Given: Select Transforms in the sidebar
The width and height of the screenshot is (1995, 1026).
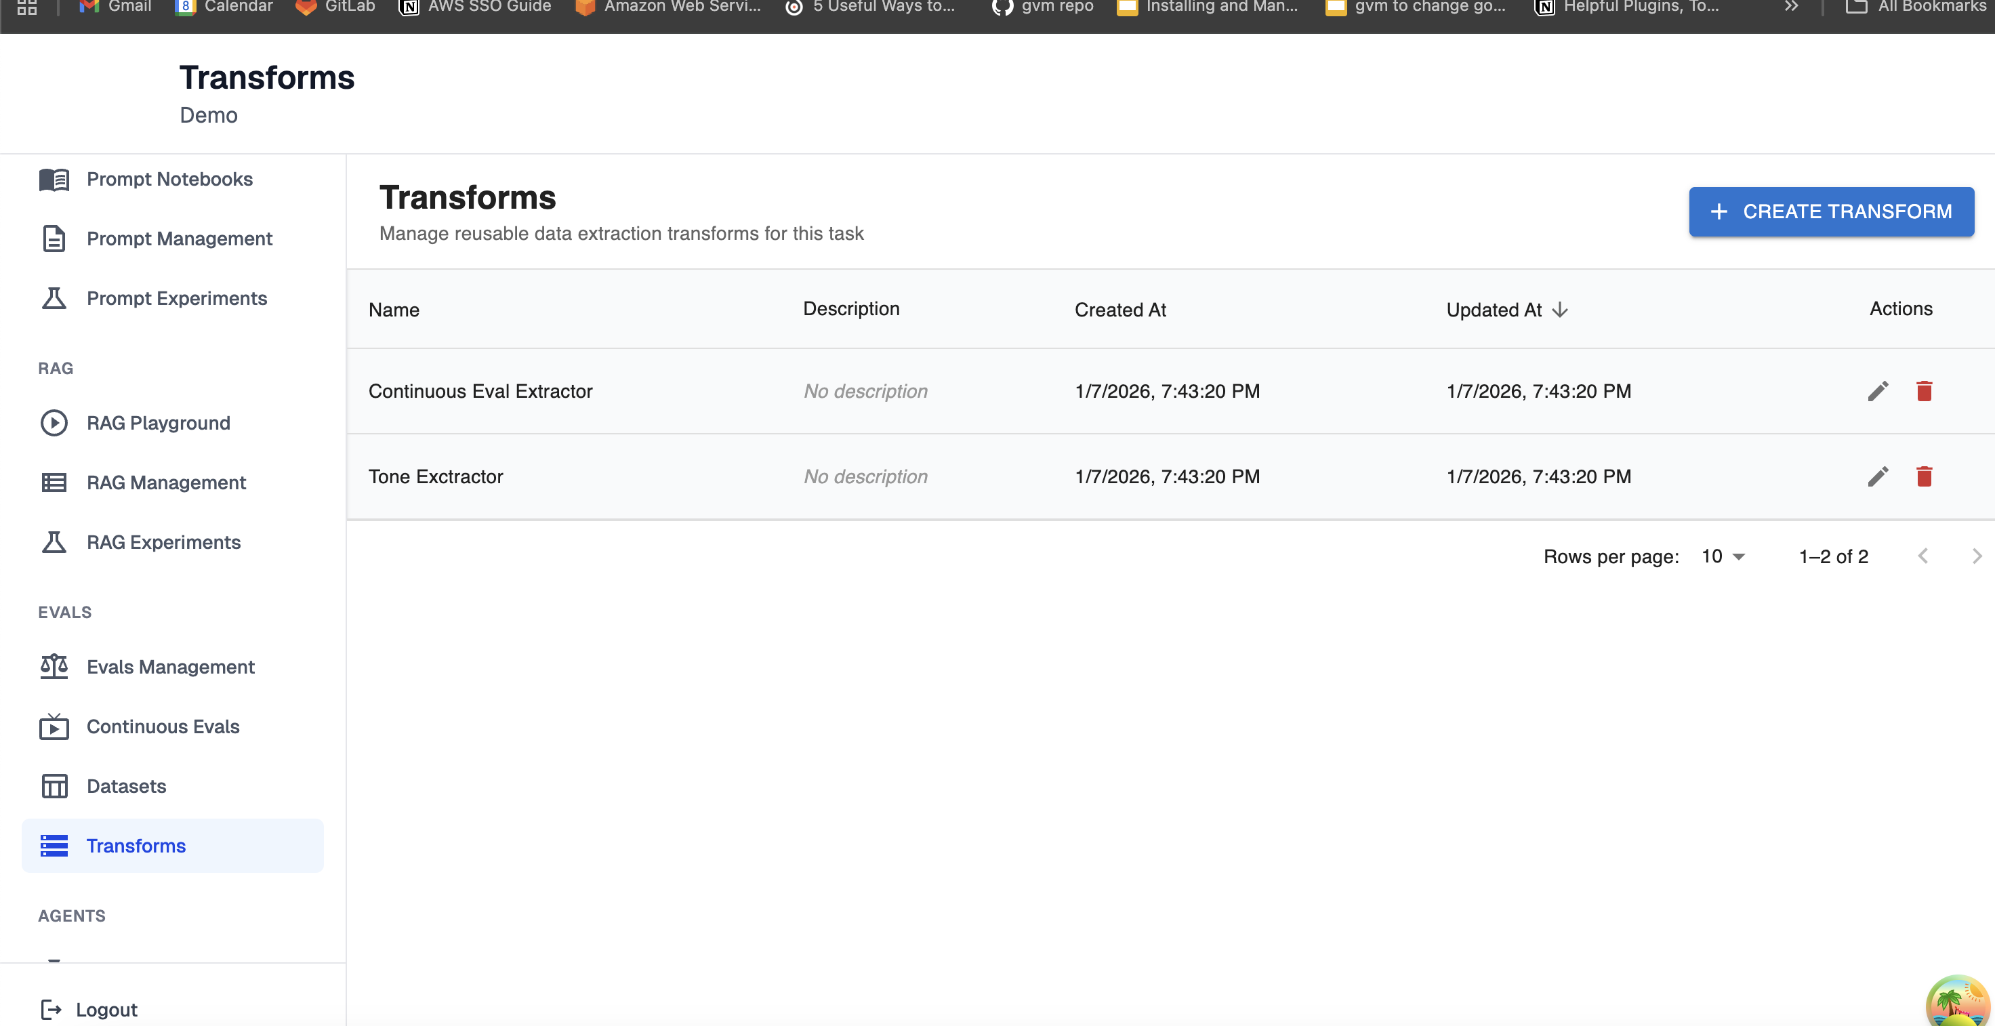Looking at the screenshot, I should tap(136, 846).
